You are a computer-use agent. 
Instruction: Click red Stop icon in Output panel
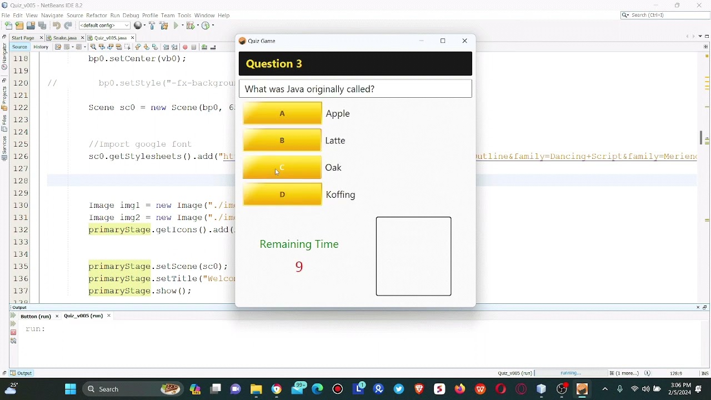tap(13, 332)
